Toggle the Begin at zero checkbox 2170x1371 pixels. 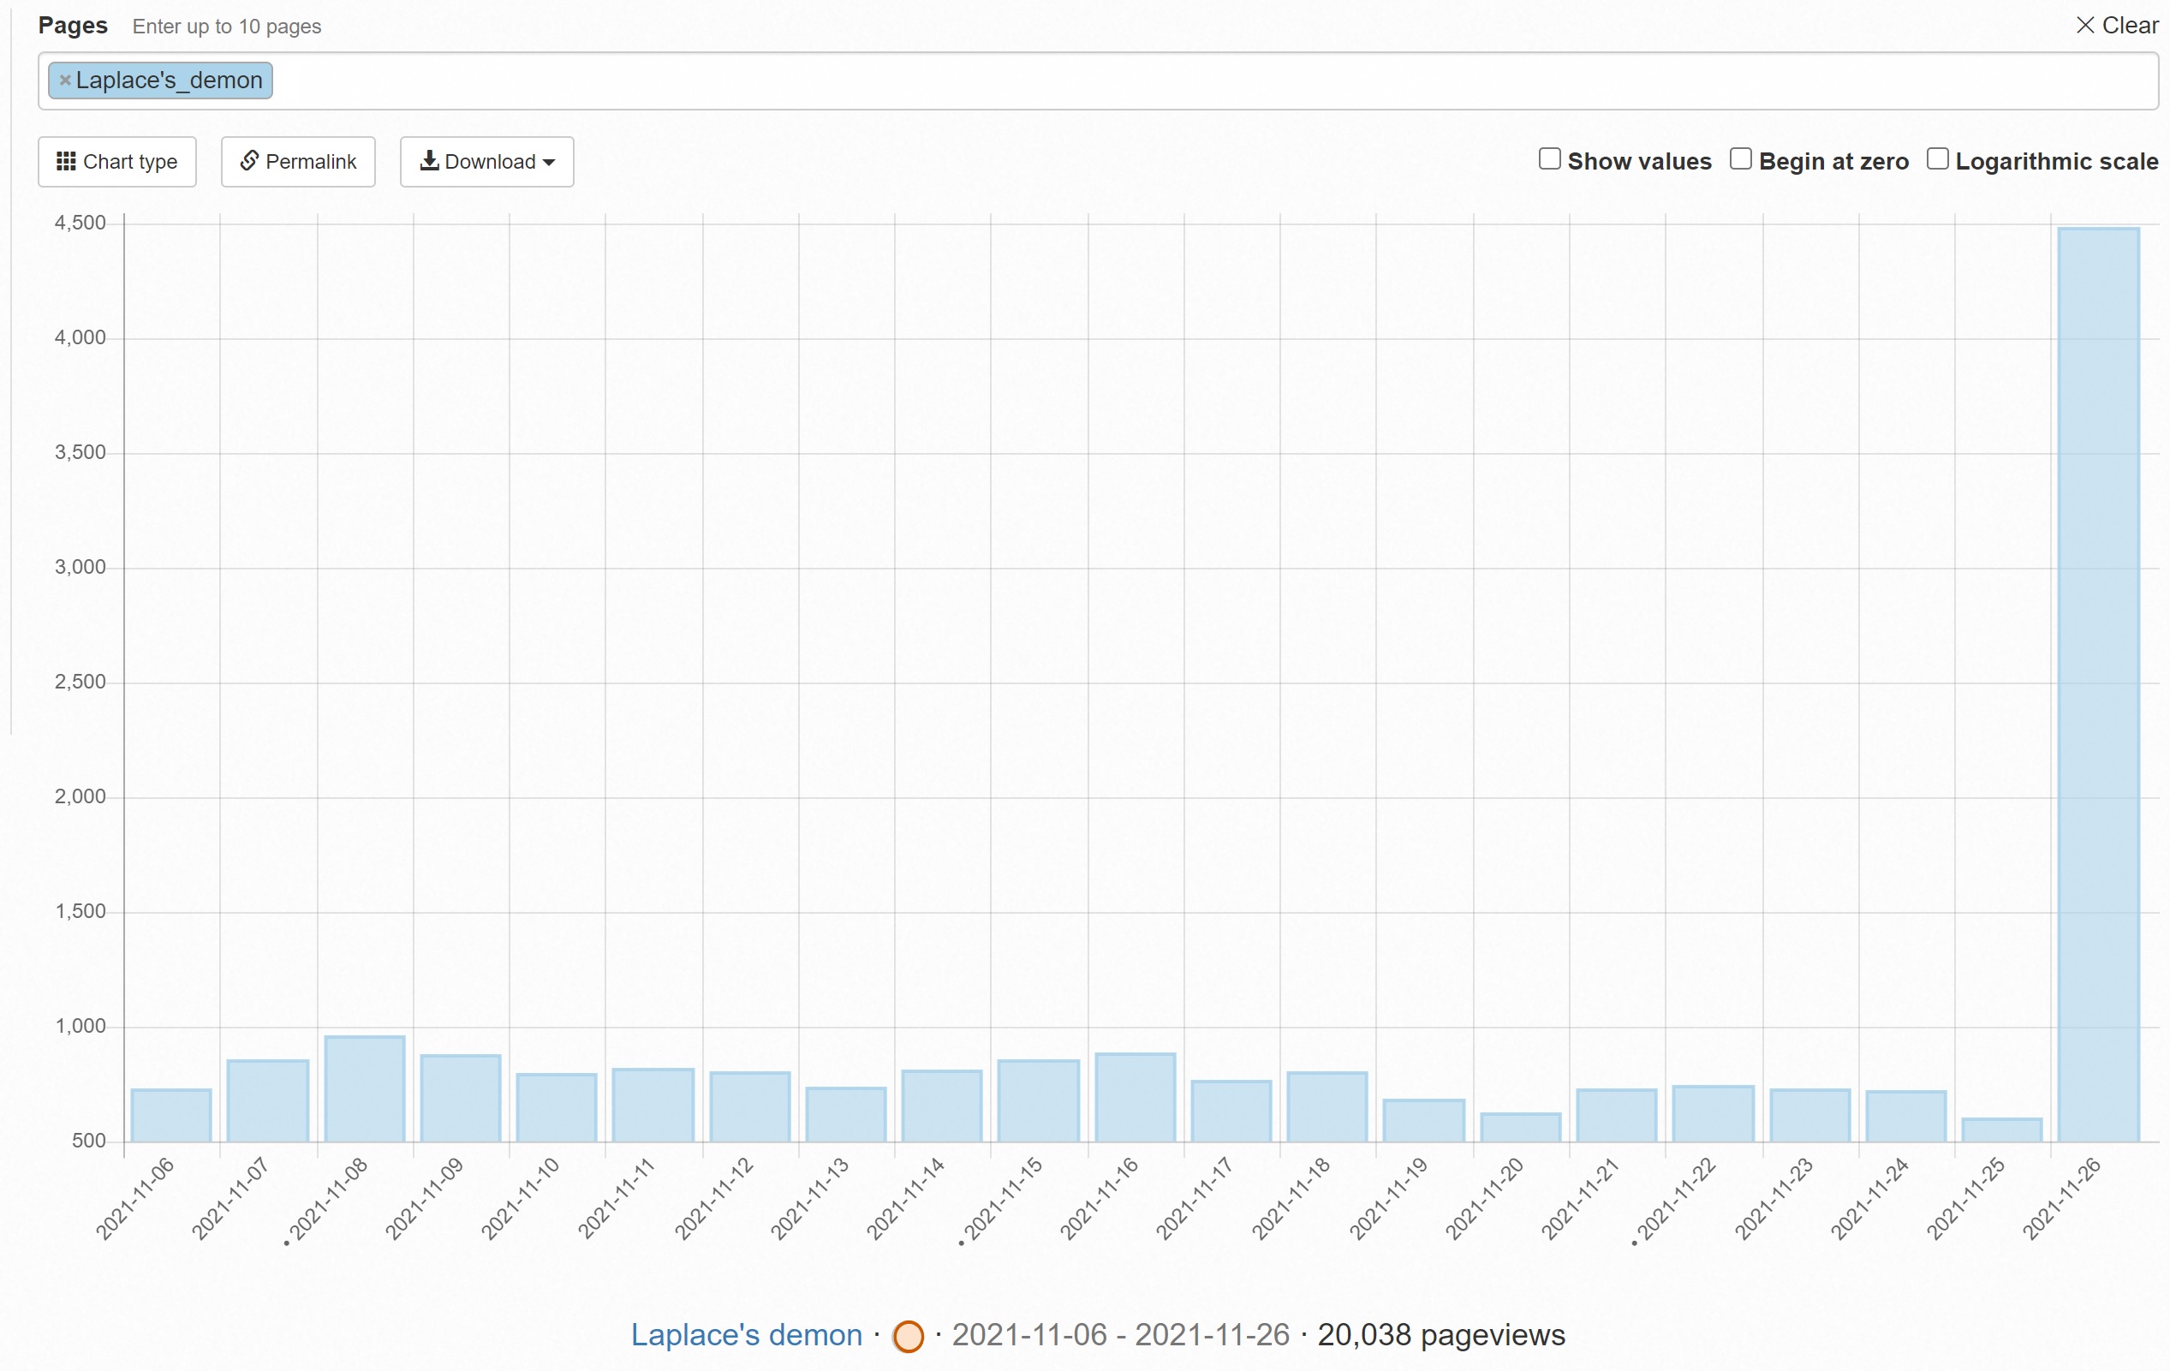[x=1740, y=159]
